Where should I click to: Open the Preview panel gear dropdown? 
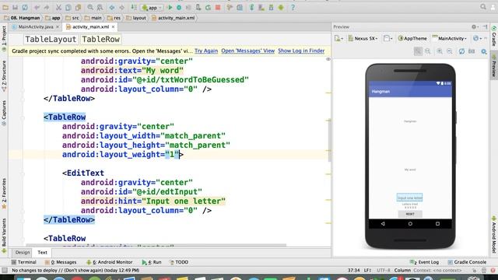coord(475,27)
